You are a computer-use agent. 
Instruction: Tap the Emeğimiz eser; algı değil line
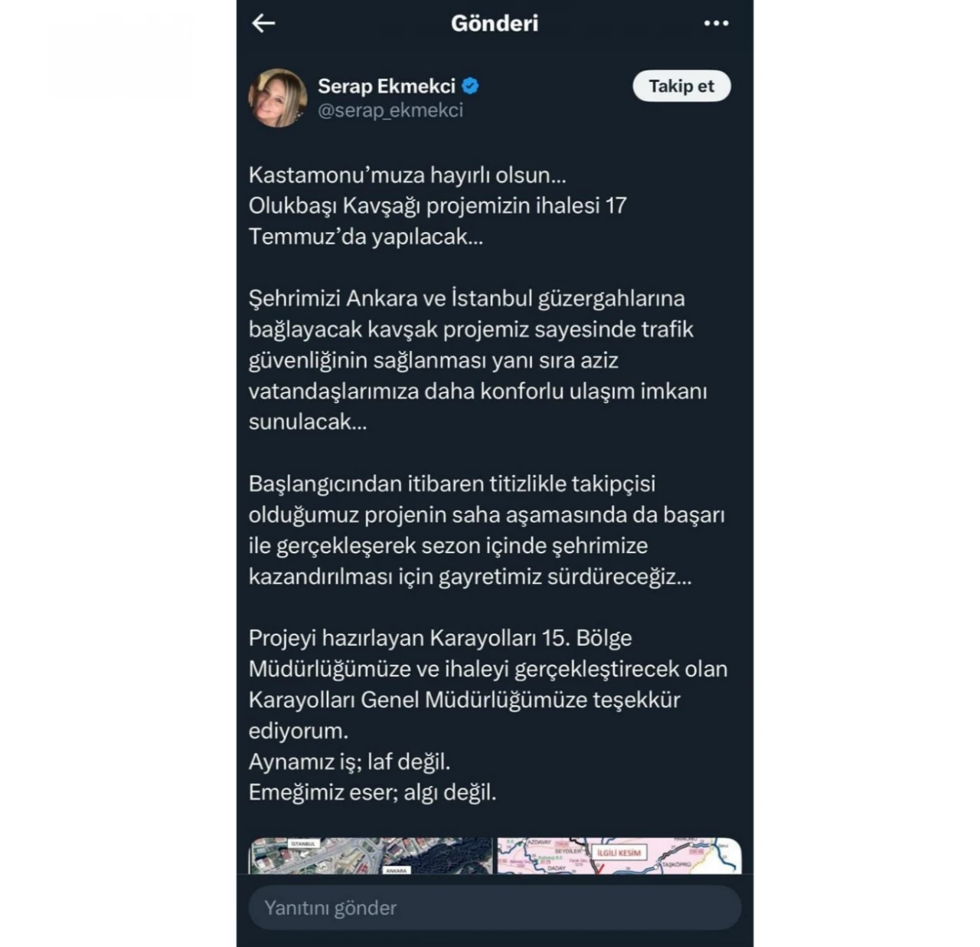coord(372,792)
